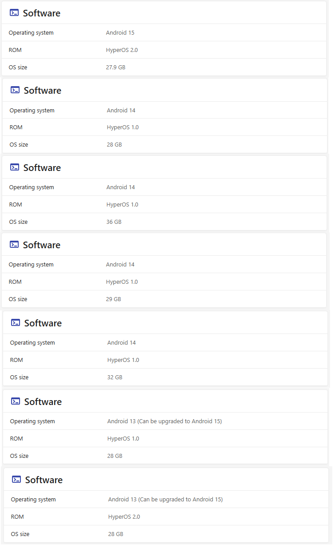
Task: Select Software heading of the 36 GB card
Action: click(42, 168)
